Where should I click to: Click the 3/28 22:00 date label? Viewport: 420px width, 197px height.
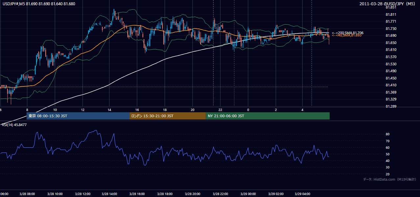[x=221, y=194]
